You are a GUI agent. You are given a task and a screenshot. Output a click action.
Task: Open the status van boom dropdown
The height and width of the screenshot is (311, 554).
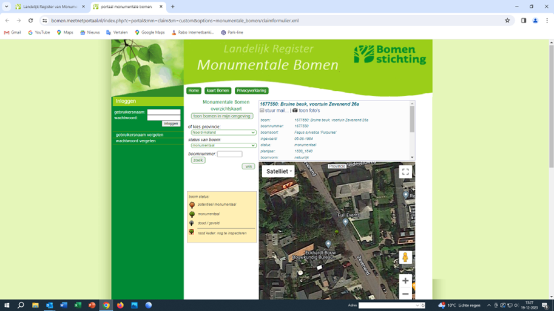pyautogui.click(x=223, y=145)
